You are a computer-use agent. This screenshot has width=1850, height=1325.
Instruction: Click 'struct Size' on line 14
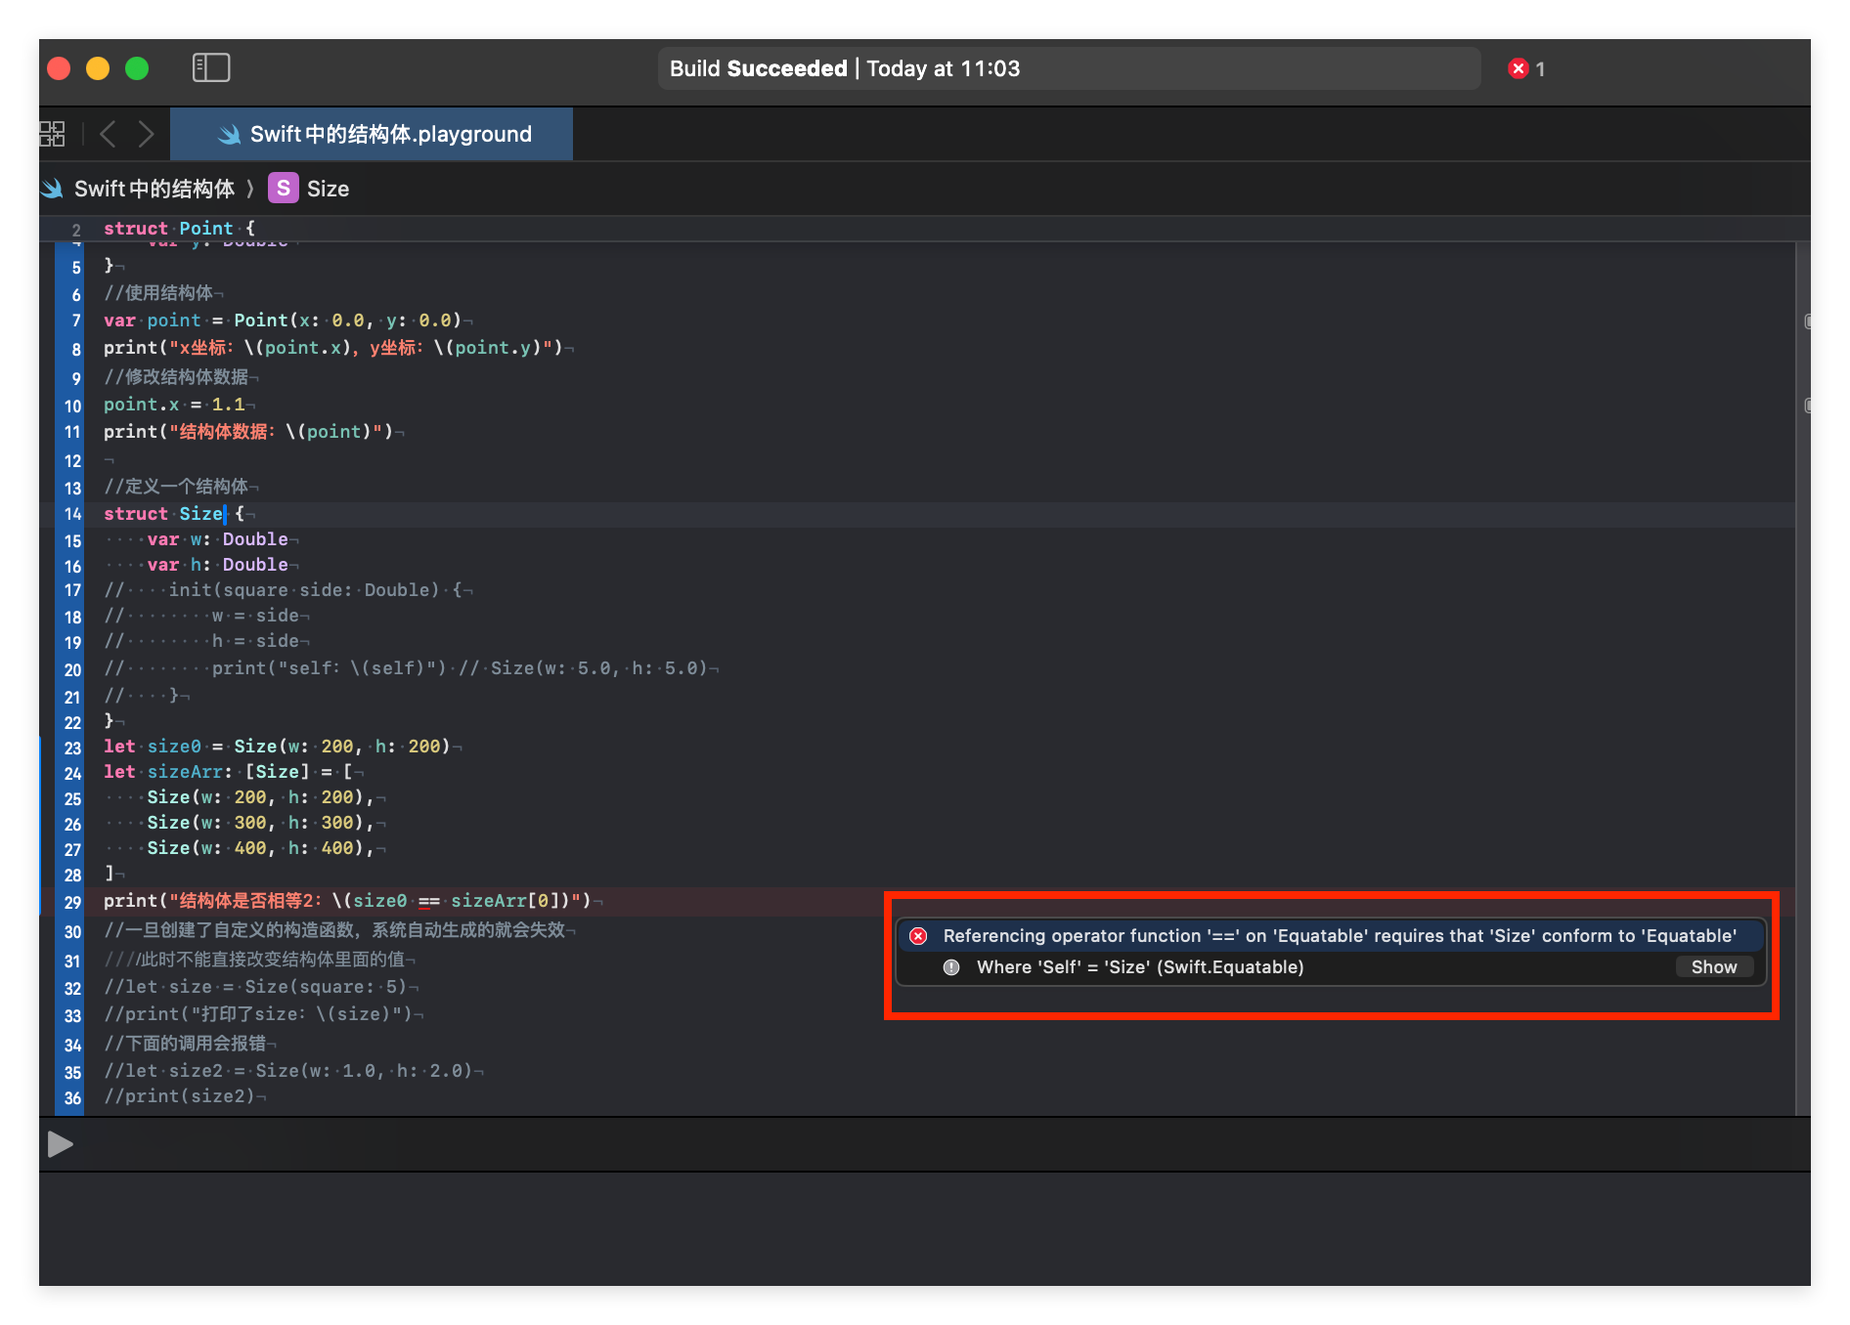163,513
